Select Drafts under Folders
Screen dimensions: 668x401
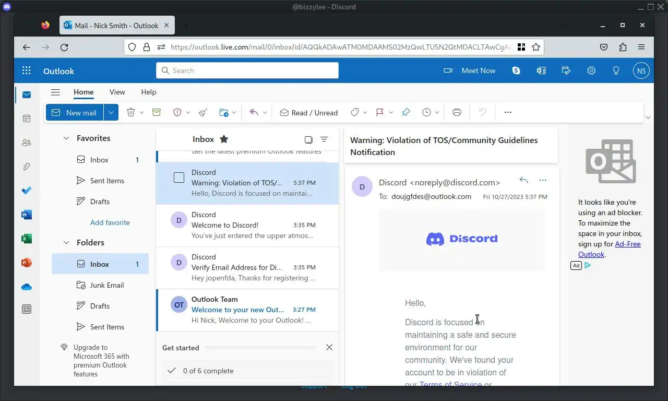tap(100, 306)
